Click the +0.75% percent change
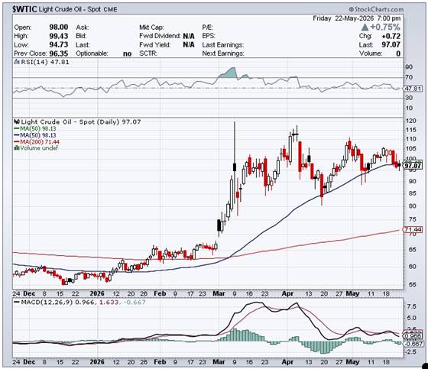The width and height of the screenshot is (428, 369). coord(385,27)
